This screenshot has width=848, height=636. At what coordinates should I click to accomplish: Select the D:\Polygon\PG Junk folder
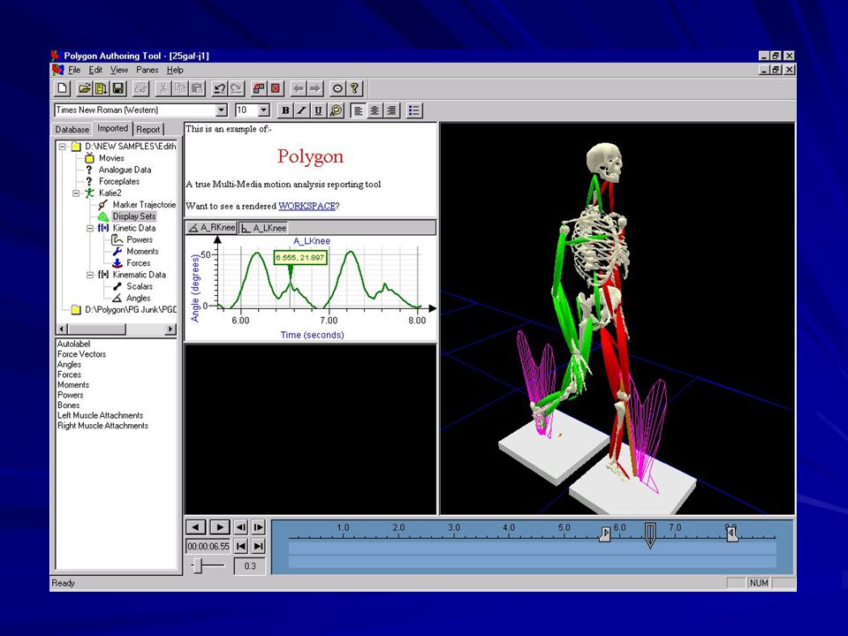131,310
